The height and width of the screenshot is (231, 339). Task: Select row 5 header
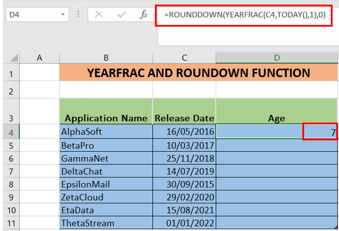(x=11, y=145)
